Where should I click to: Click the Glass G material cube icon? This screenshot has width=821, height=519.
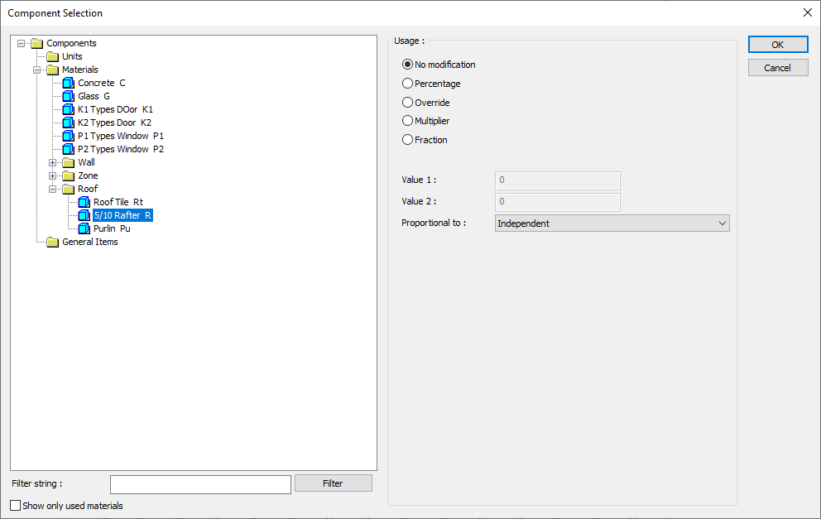coord(68,96)
